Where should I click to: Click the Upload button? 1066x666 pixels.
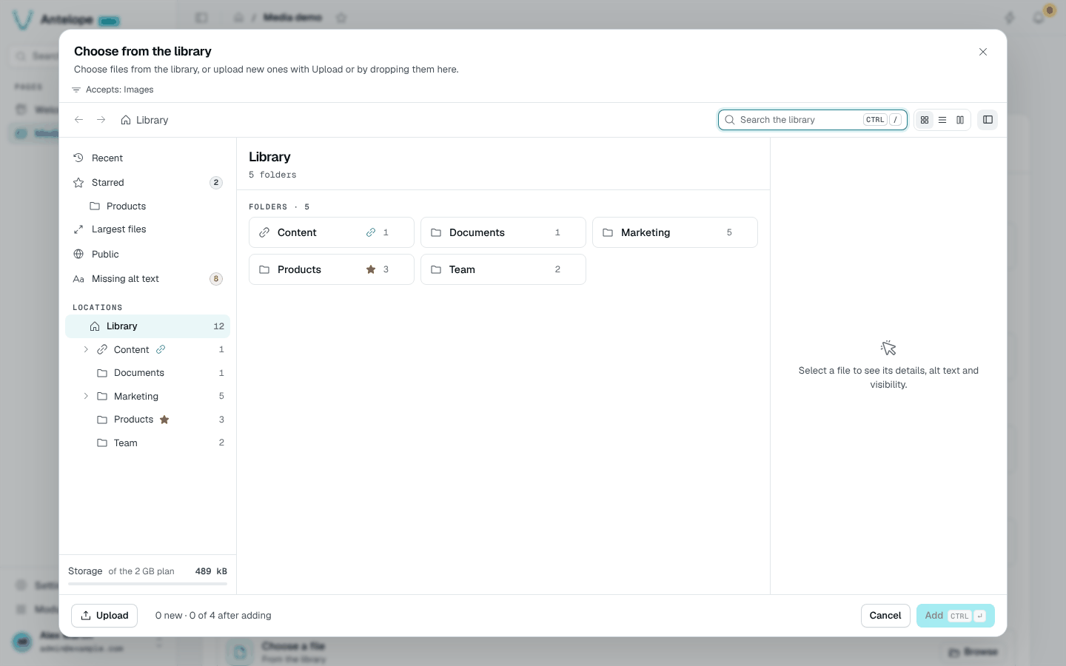tap(104, 616)
